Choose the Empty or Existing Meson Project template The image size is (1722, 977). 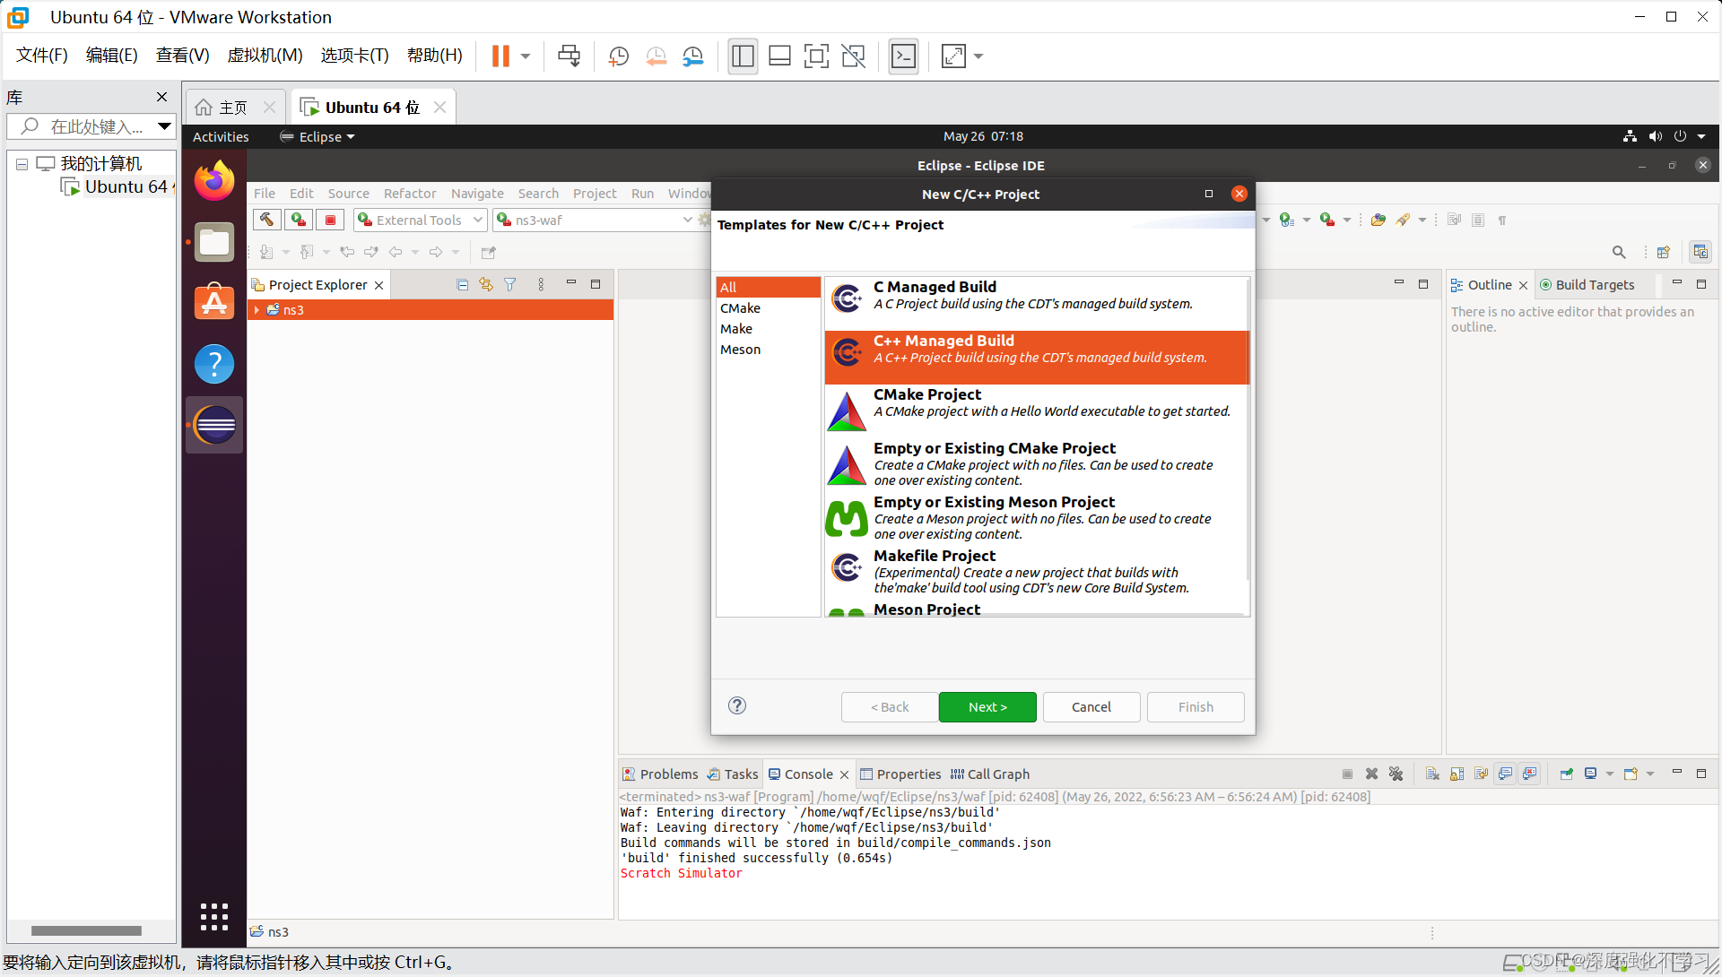pos(1037,518)
